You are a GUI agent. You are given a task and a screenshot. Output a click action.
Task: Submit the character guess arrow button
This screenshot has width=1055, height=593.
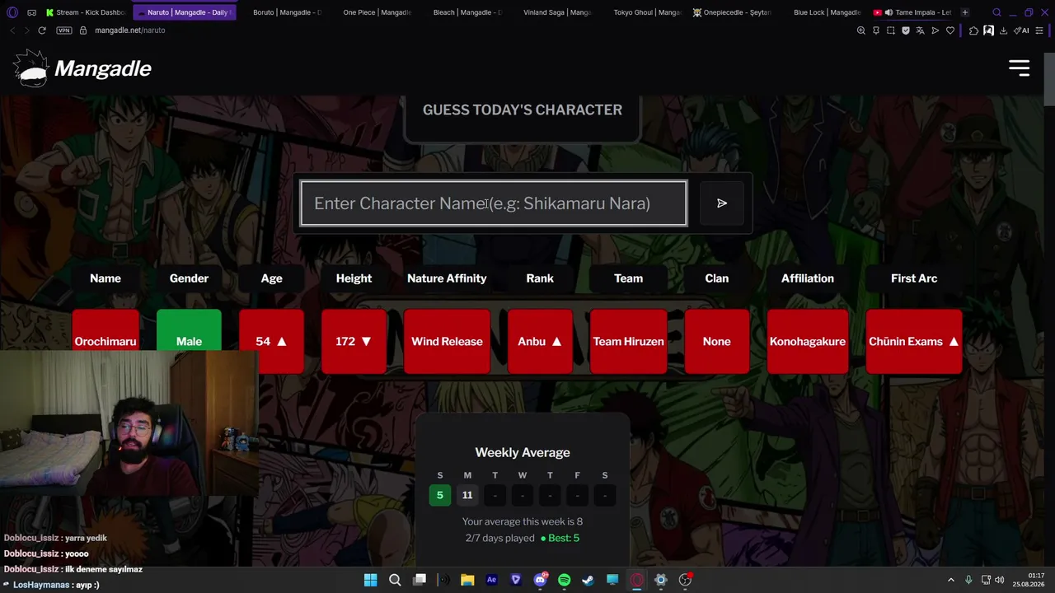722,203
